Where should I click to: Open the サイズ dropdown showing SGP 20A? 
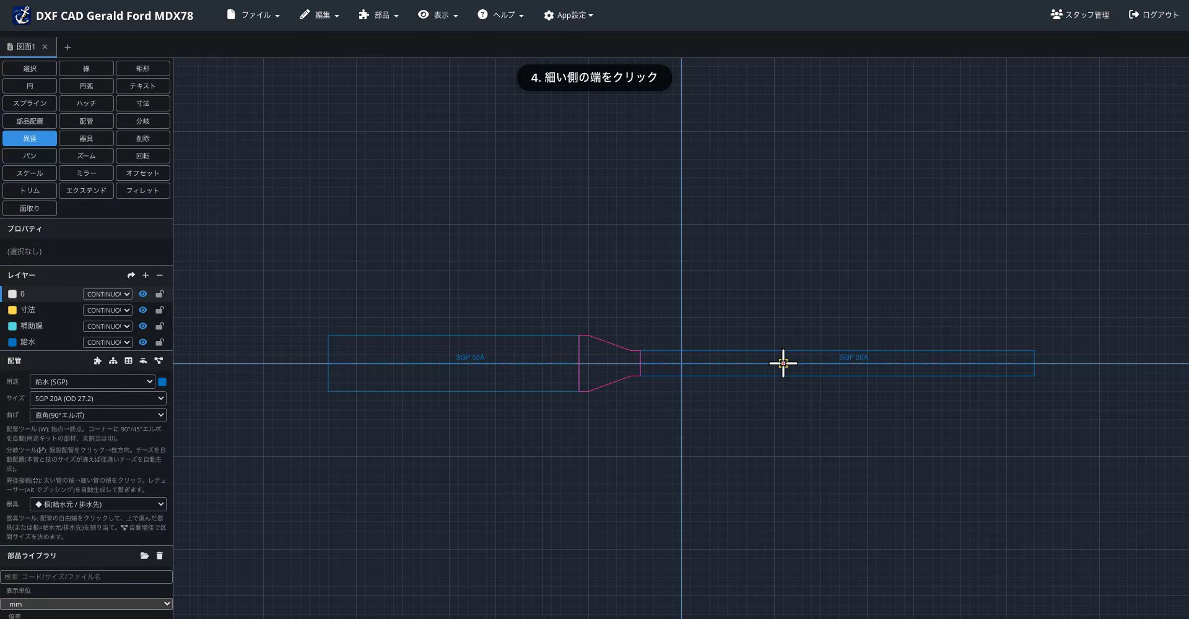[98, 399]
